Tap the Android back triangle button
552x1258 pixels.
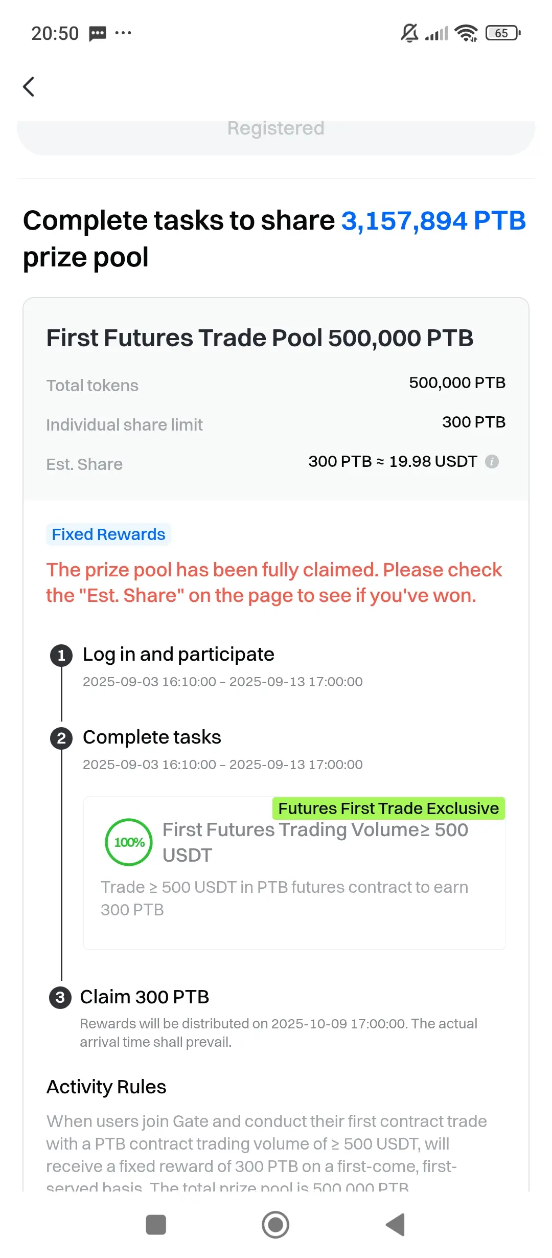[395, 1225]
